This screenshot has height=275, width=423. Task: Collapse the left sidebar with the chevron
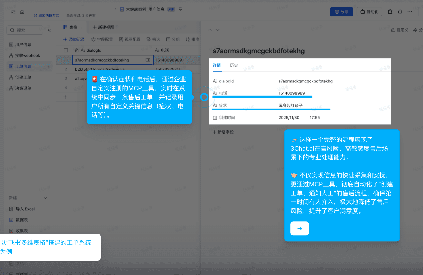[49, 29]
